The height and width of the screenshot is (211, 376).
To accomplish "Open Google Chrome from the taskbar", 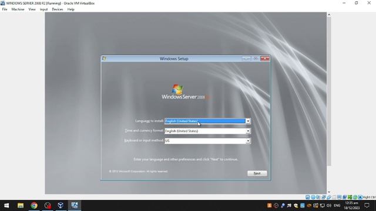I will click(x=34, y=206).
